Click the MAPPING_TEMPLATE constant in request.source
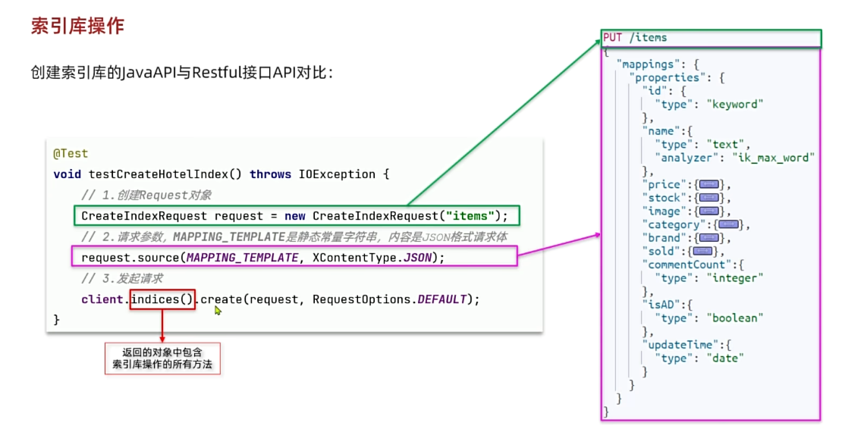 [x=242, y=258]
